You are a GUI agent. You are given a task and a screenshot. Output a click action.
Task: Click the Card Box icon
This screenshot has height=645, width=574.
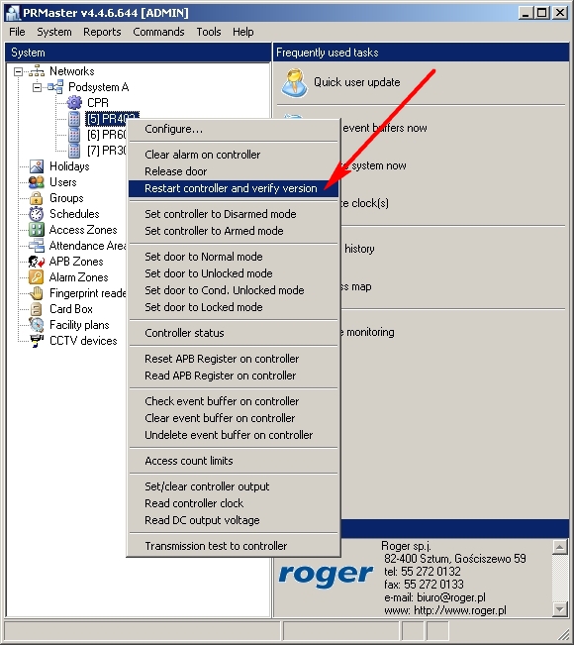[x=37, y=309]
